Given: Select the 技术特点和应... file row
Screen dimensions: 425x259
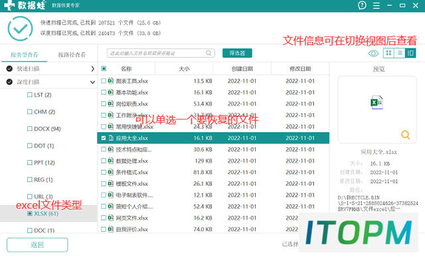Looking at the screenshot, I should [213, 149].
